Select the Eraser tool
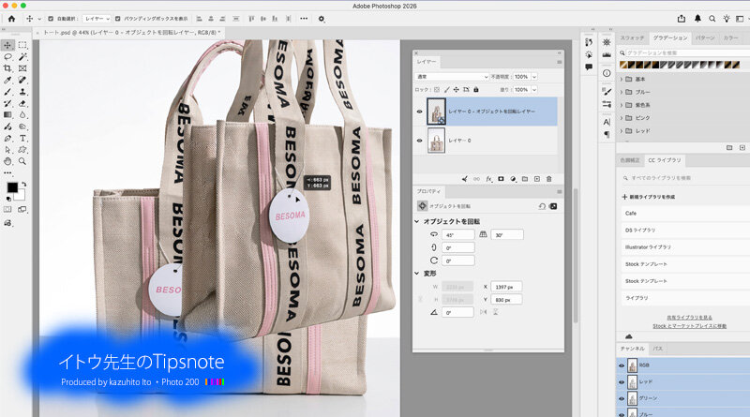 (x=22, y=103)
